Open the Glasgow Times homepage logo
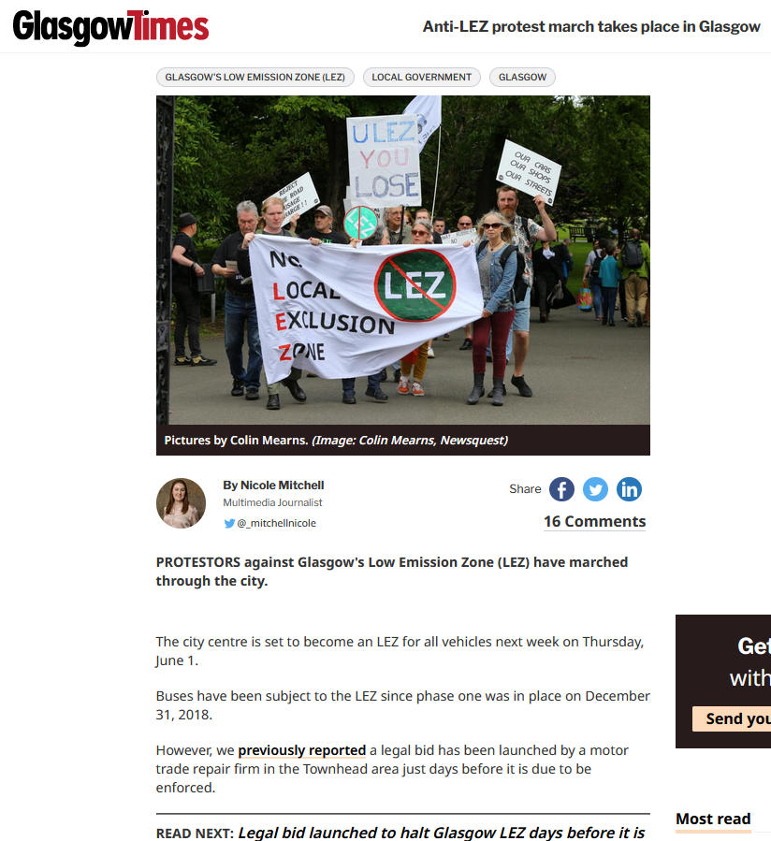 point(110,27)
